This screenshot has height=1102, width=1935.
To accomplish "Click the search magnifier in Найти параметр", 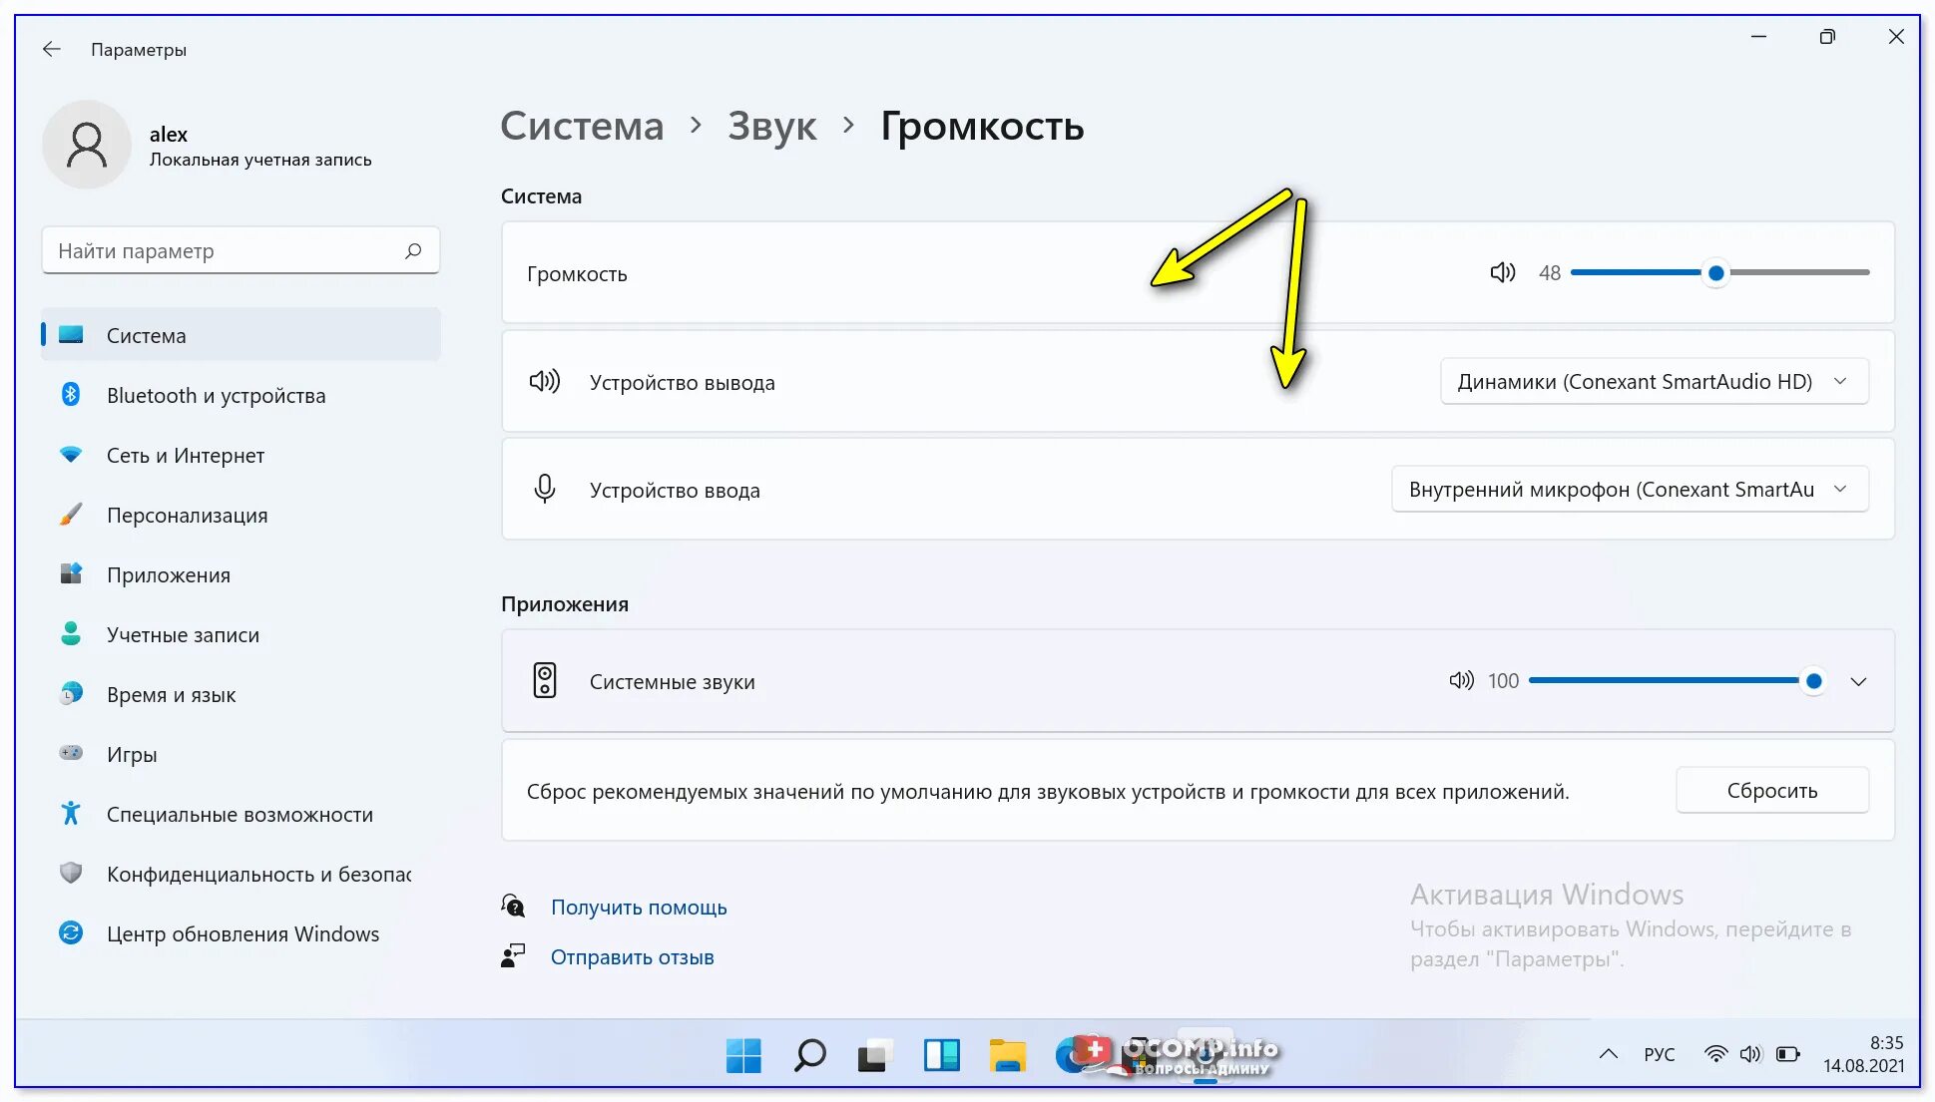I will 413,251.
